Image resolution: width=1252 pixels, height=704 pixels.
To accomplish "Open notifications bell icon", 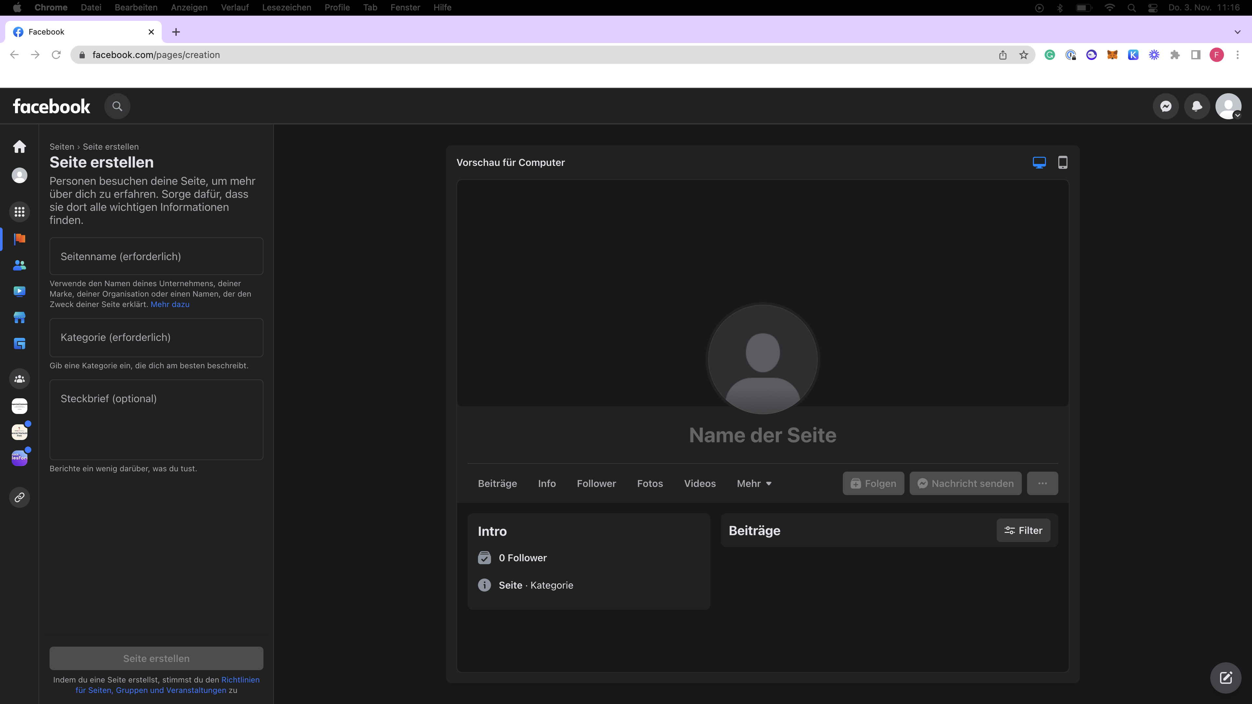I will pyautogui.click(x=1197, y=106).
